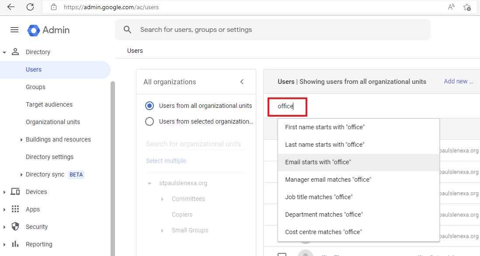This screenshot has height=256, width=480.
Task: Tick the checkbox in the bottom user row
Action: click(x=282, y=254)
